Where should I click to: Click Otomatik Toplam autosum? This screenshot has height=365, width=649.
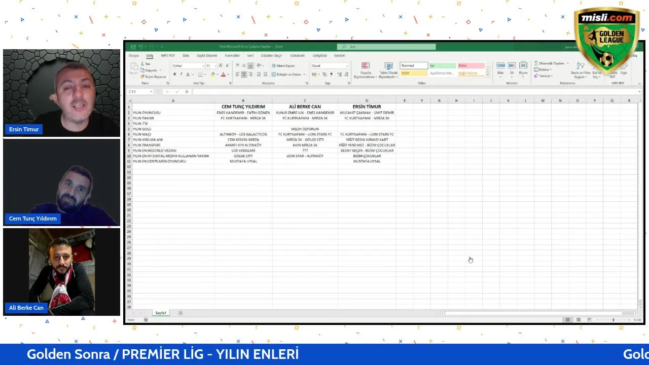(x=549, y=63)
